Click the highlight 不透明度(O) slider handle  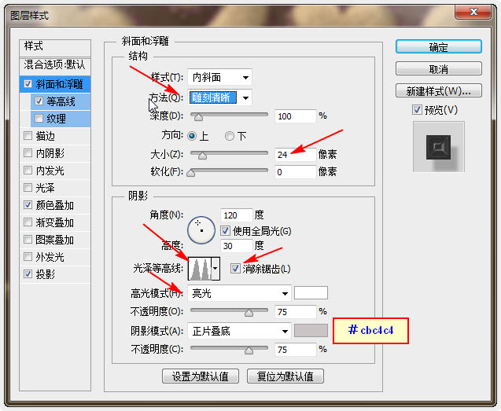tap(249, 313)
